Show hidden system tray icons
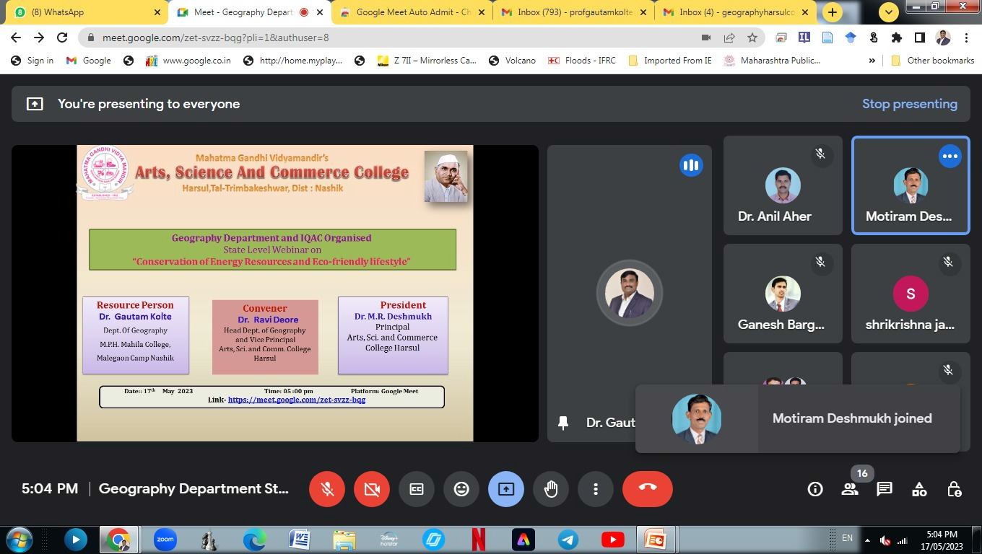The height and width of the screenshot is (554, 982). coord(867,540)
